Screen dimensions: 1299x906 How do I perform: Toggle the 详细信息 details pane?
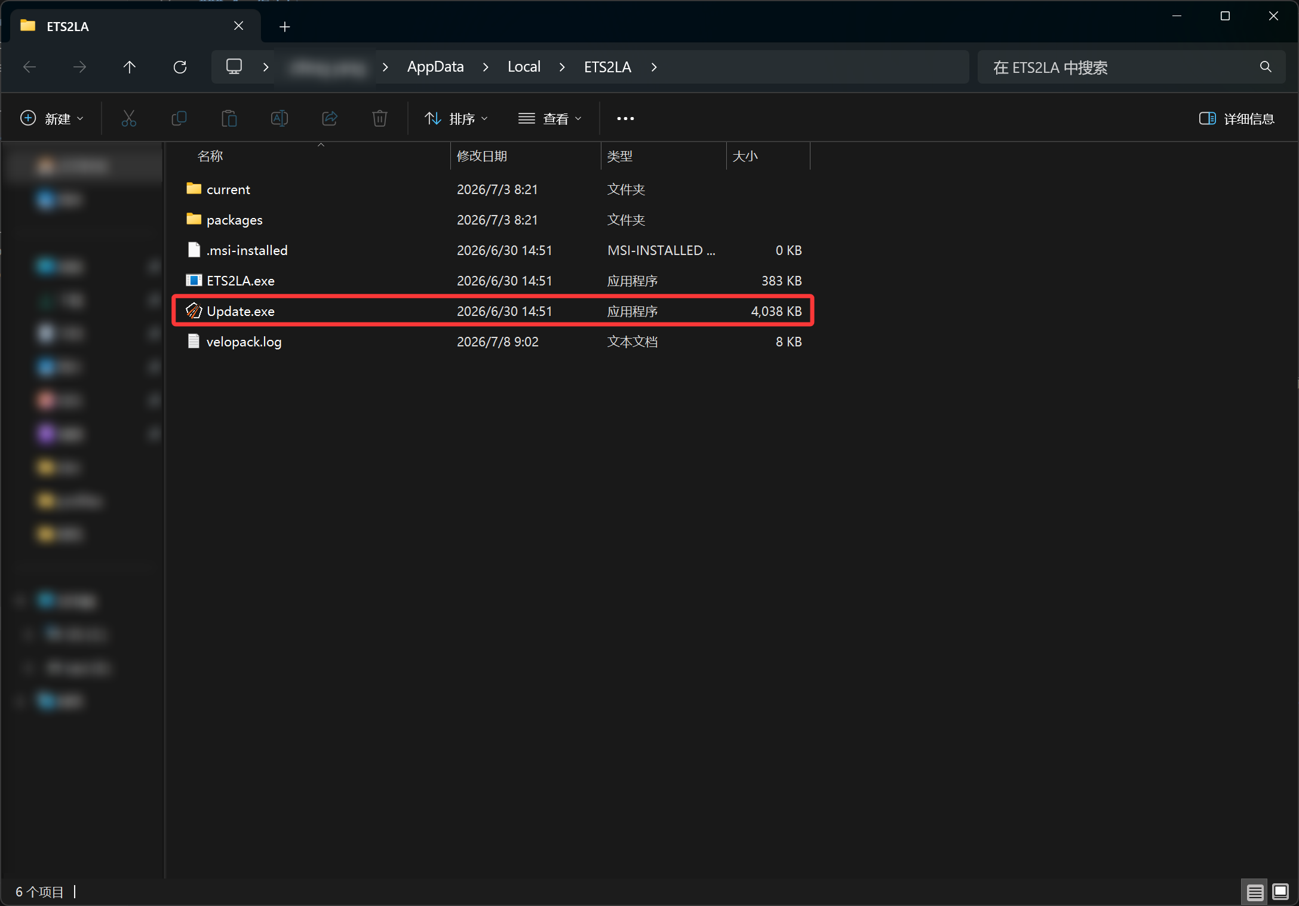[1237, 118]
